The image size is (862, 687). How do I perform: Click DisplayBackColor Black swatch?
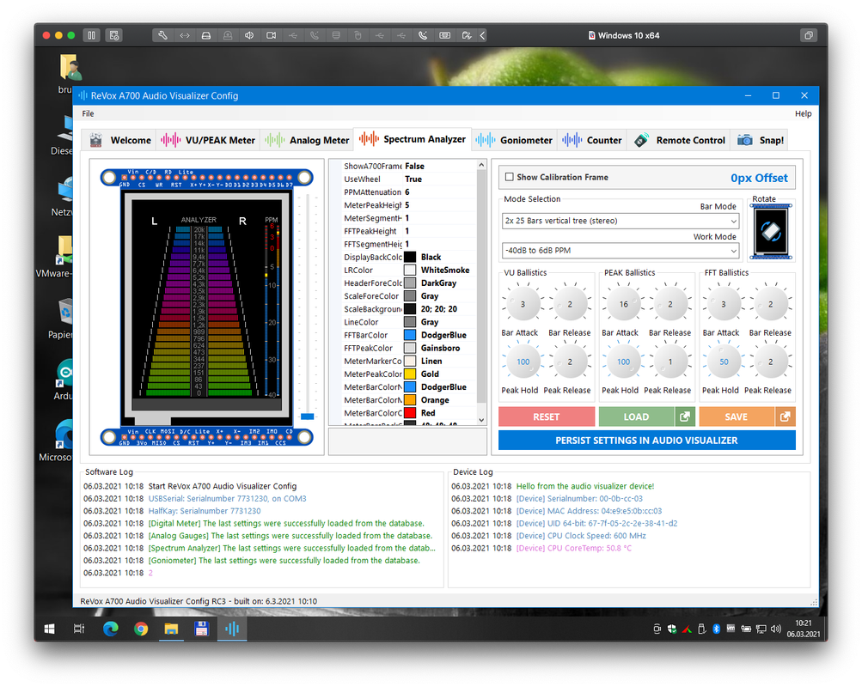coord(410,257)
